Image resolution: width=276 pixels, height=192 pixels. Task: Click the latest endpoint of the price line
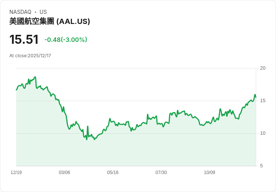coord(256,97)
